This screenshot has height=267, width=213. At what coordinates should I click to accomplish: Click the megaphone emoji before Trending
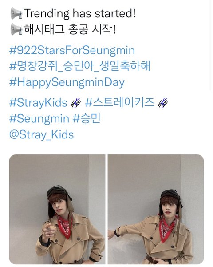click(16, 13)
